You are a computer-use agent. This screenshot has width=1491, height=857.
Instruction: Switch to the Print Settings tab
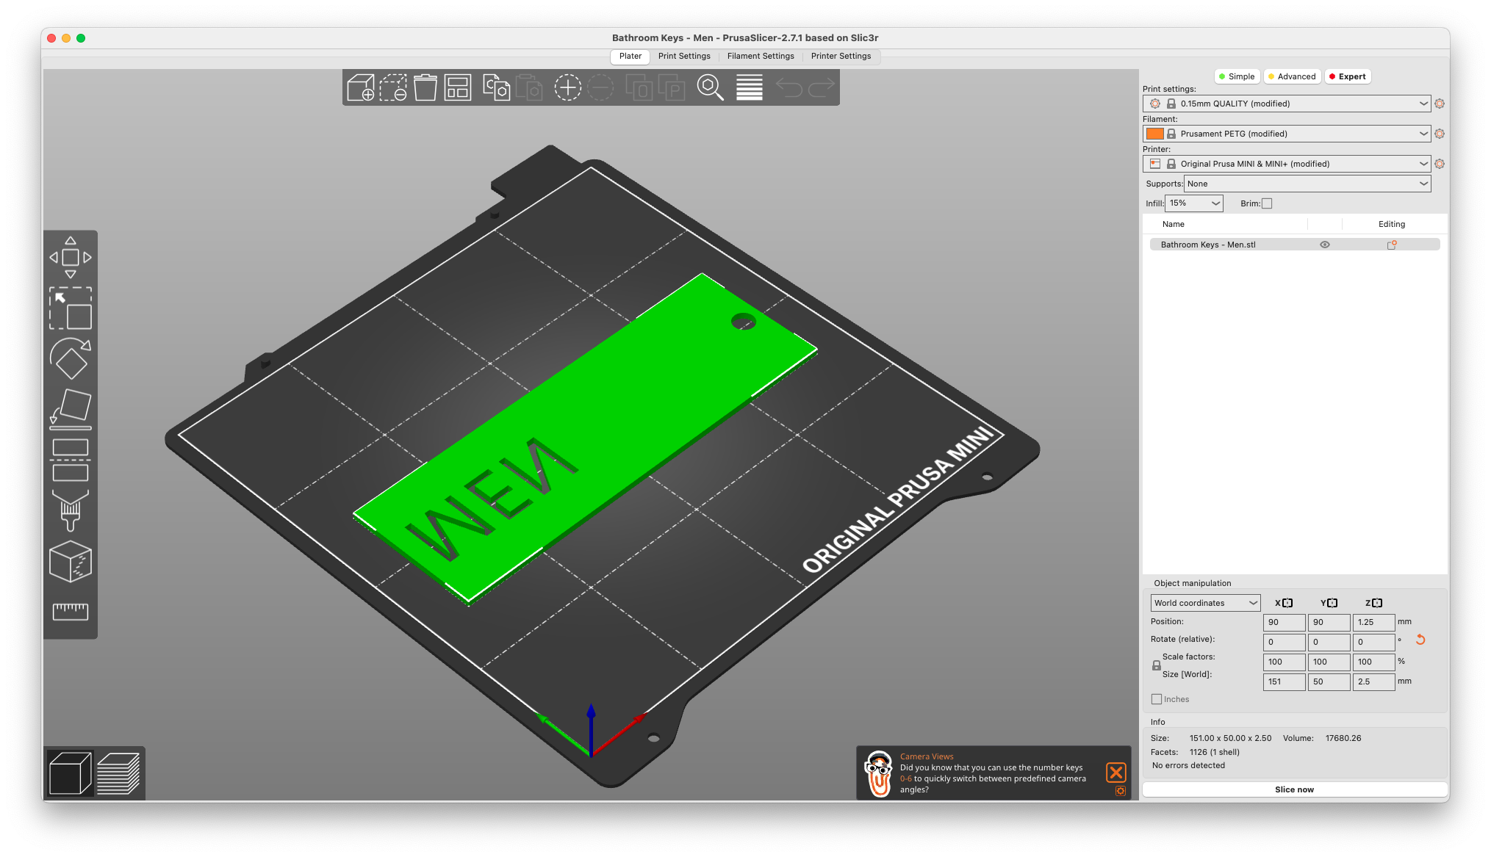click(x=684, y=56)
